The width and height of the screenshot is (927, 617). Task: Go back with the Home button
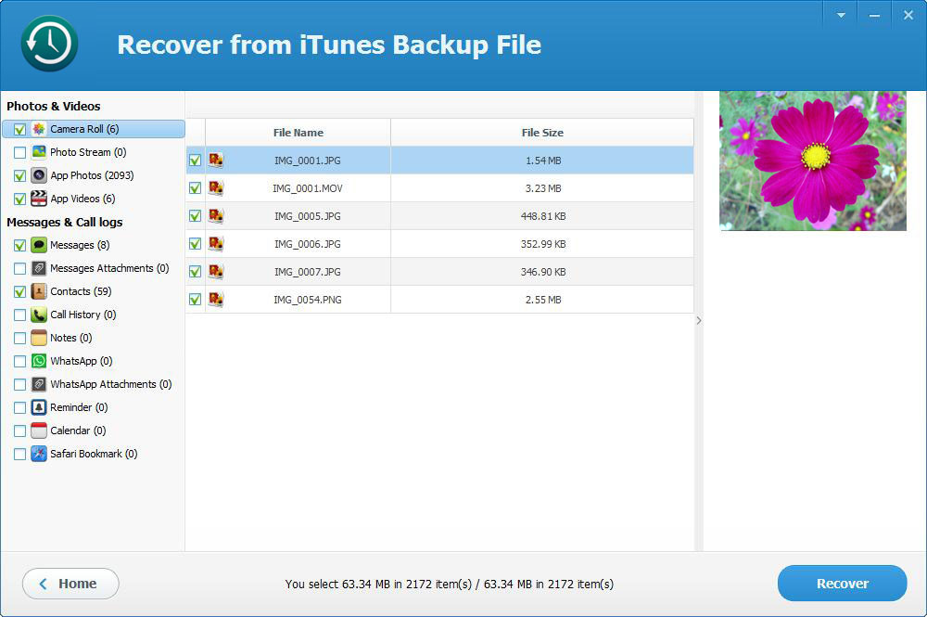click(70, 584)
